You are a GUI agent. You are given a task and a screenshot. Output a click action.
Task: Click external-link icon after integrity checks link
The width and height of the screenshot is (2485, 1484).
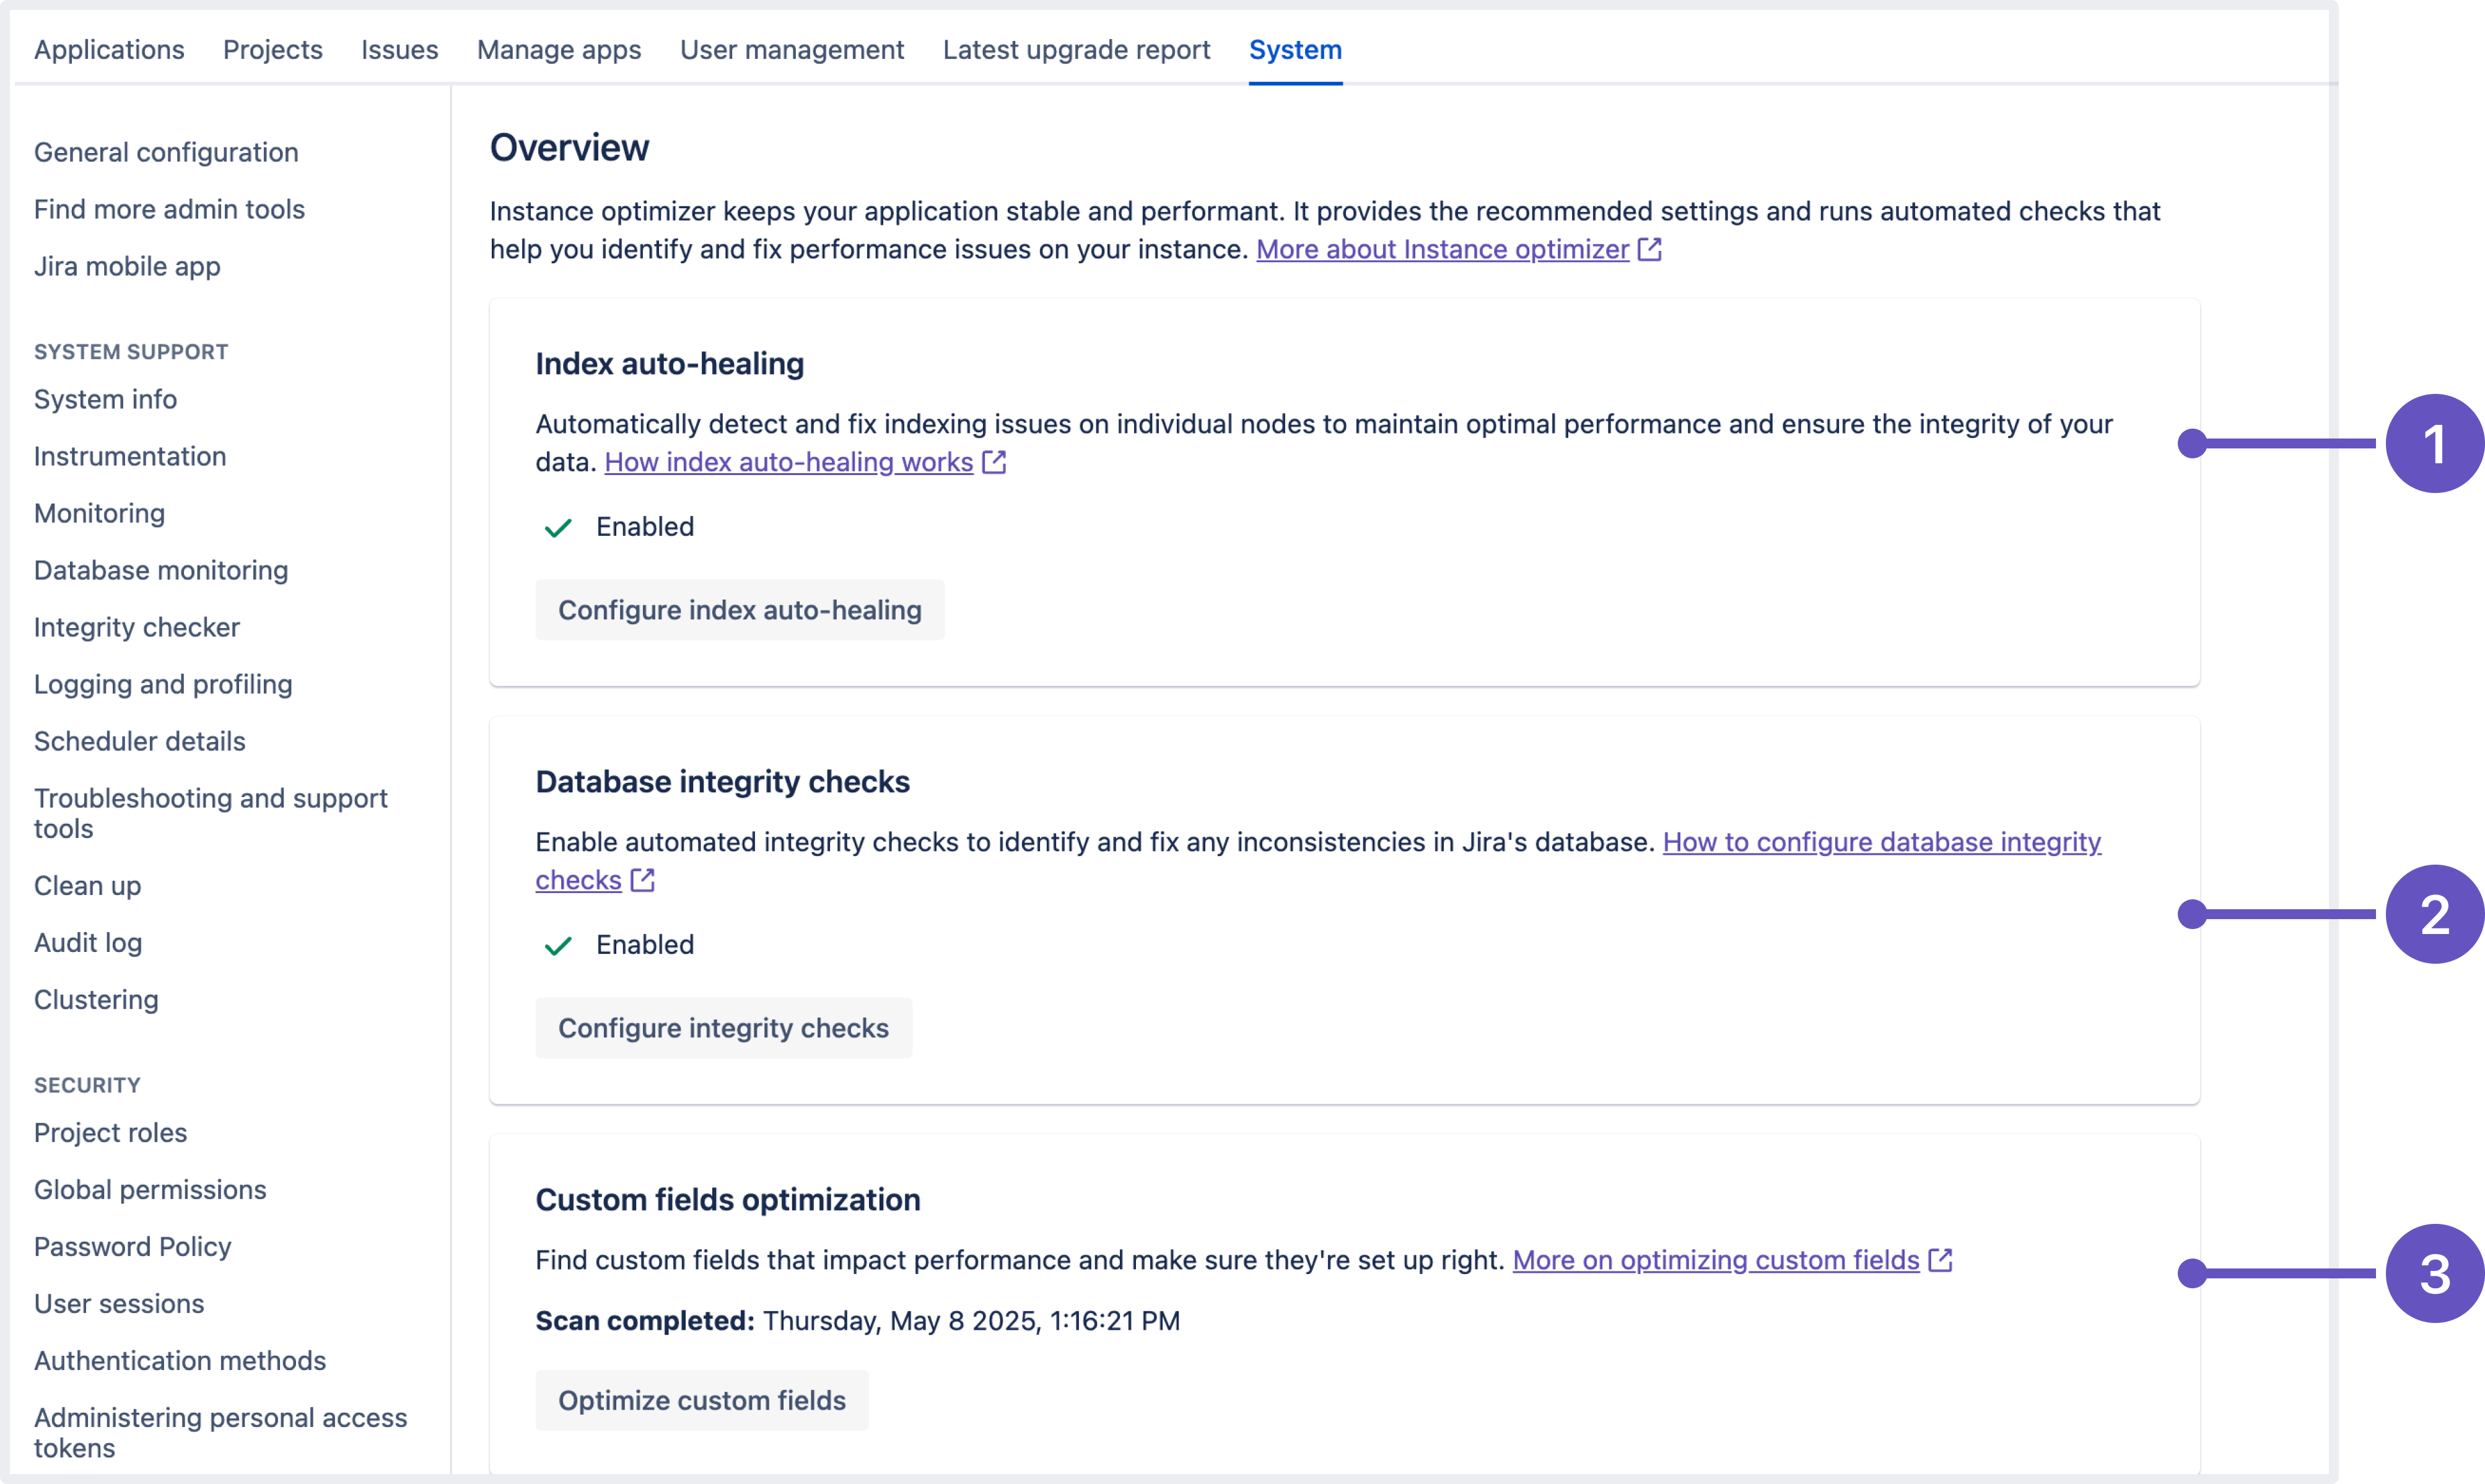coord(643,880)
